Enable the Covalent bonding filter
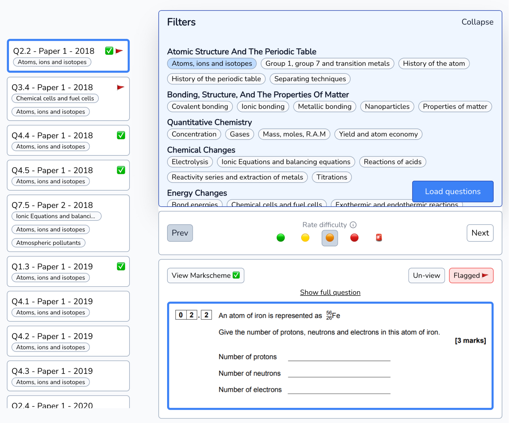Screen dimensions: 509x423 click(200, 107)
